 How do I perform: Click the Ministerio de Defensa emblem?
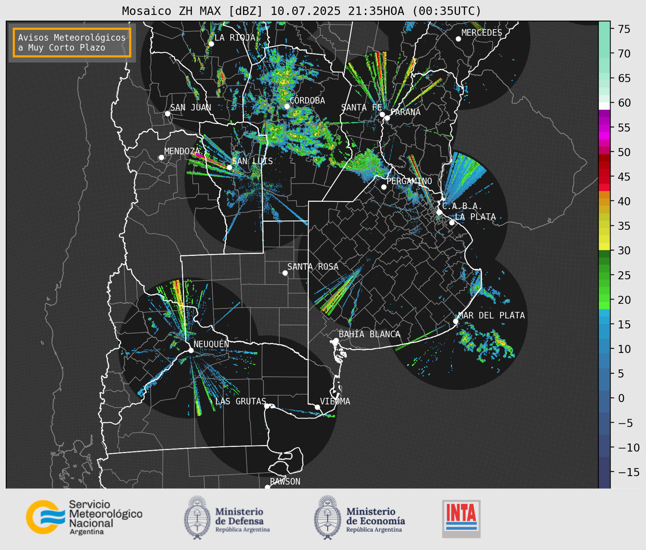(x=197, y=518)
